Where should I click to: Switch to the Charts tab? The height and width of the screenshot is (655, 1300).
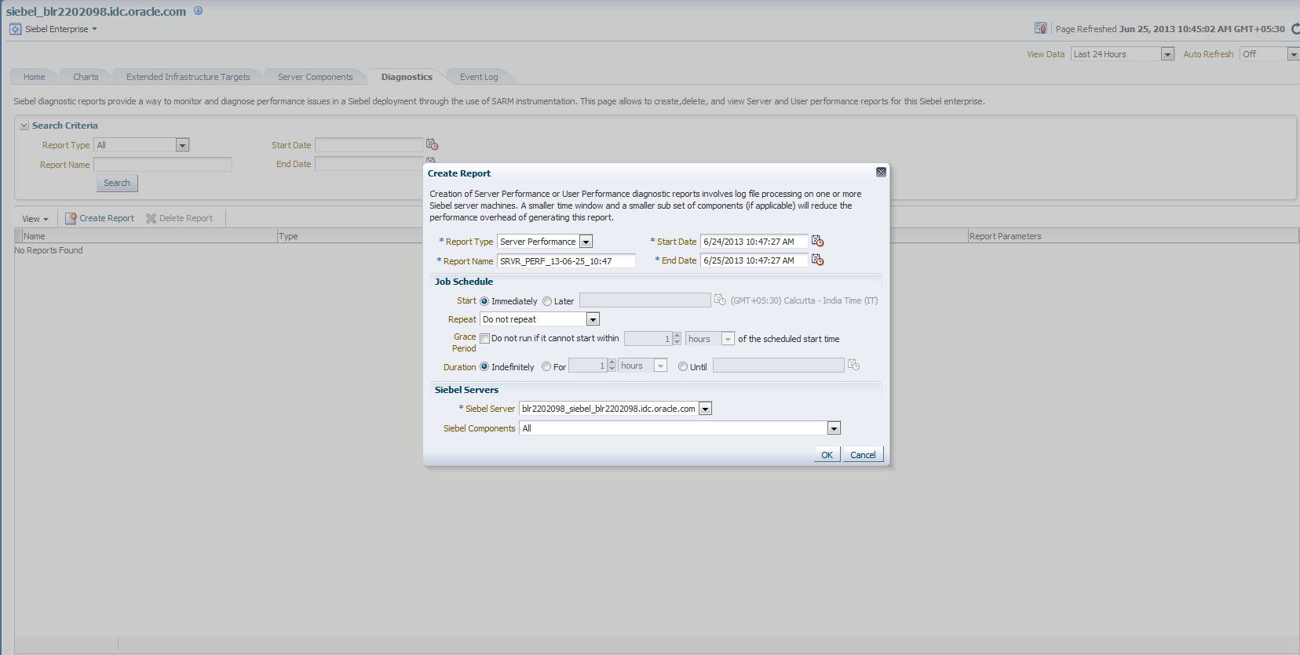(86, 77)
